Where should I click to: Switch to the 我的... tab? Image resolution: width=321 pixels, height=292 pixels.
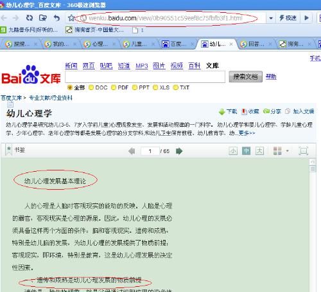tap(60, 44)
